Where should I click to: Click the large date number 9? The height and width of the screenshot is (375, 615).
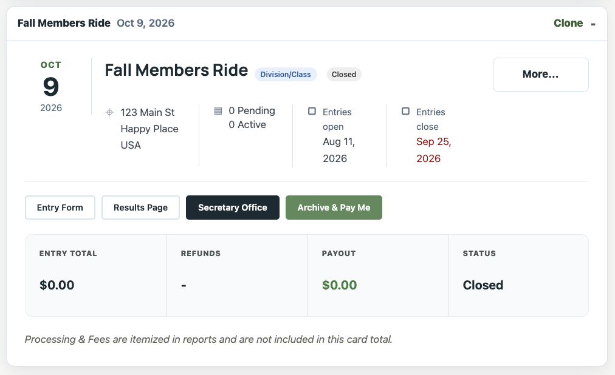pos(51,87)
